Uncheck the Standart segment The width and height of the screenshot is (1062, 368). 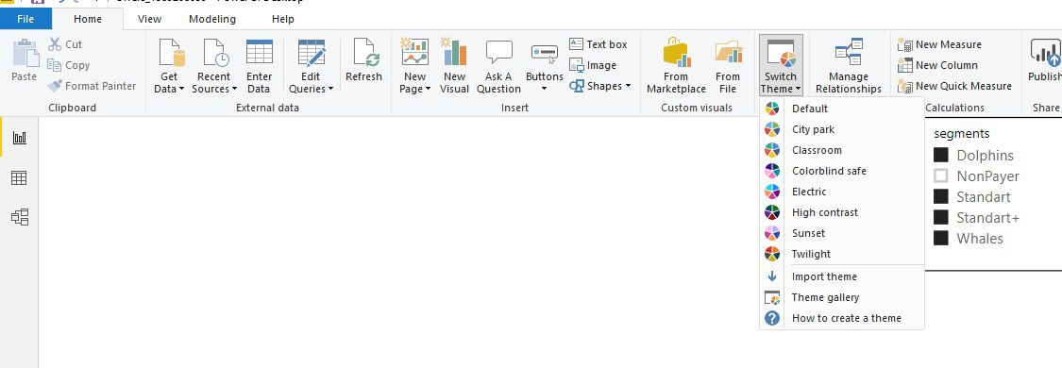(941, 197)
